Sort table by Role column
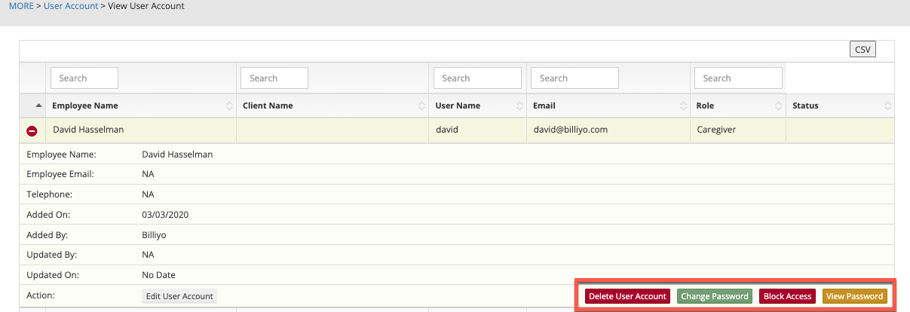 (x=706, y=106)
